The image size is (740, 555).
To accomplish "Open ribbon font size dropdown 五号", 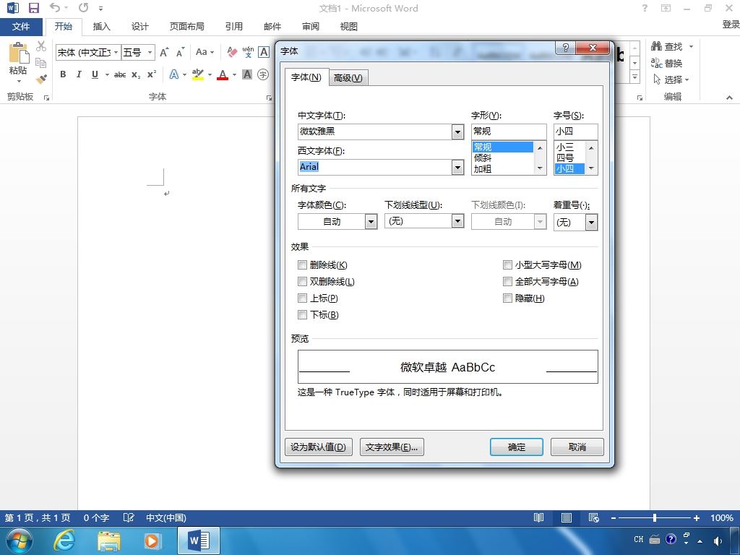I will pos(150,52).
